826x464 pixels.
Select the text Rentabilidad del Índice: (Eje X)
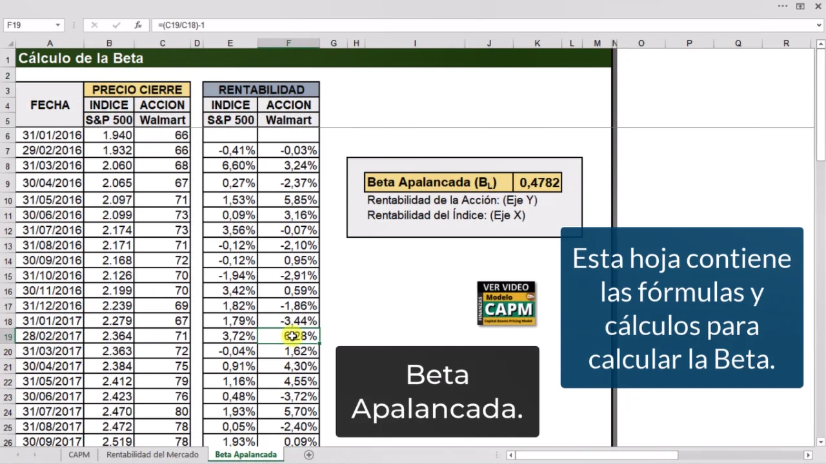point(446,215)
